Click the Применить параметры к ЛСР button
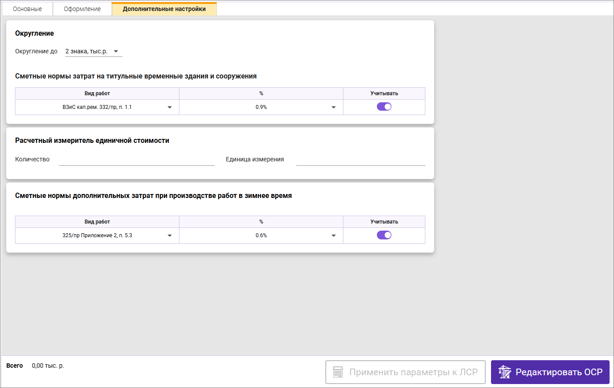 [x=405, y=372]
